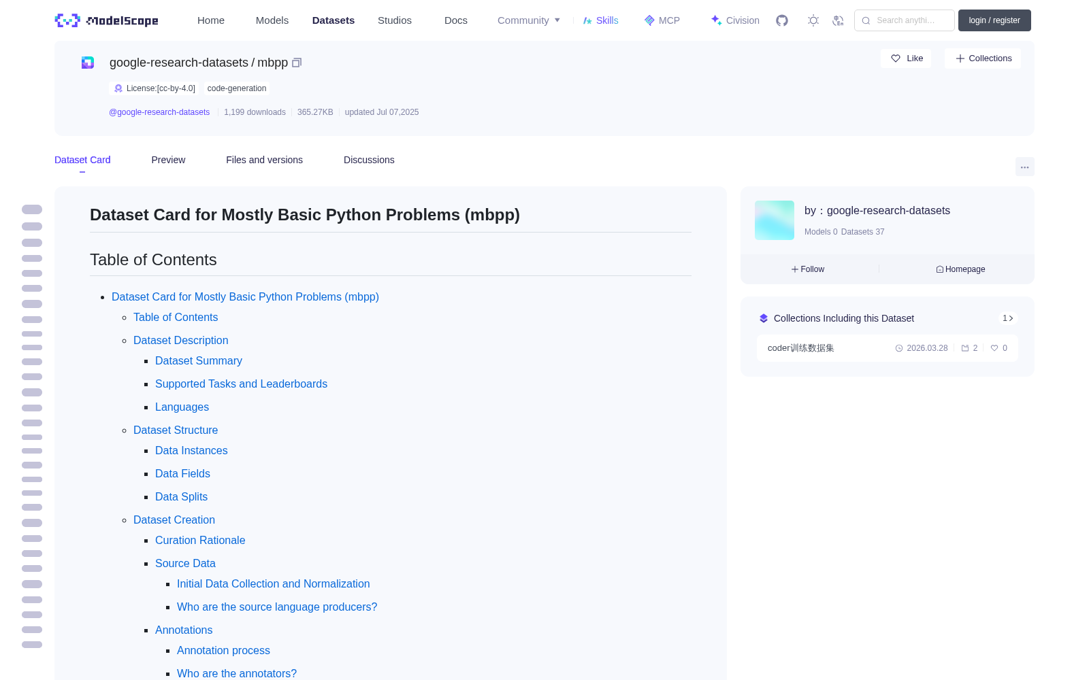The height and width of the screenshot is (680, 1089).
Task: Open the GitHub icon link
Action: (782, 20)
